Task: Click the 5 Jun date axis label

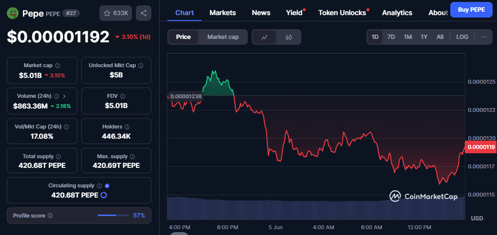Action: tap(275, 227)
